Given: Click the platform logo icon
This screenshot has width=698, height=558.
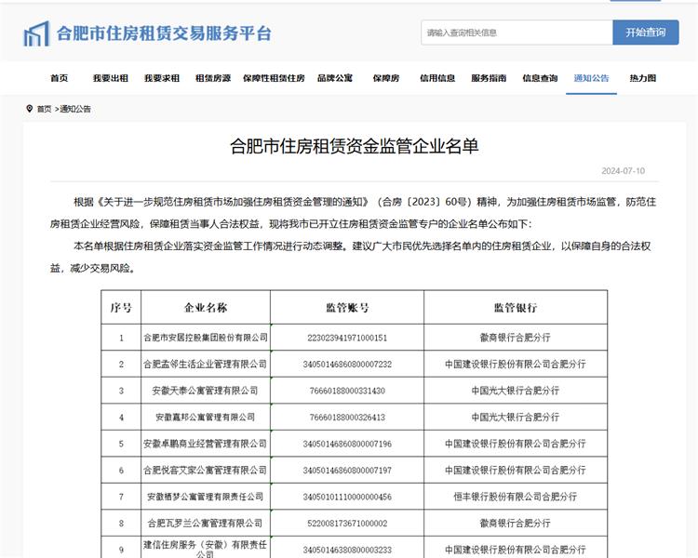Looking at the screenshot, I should click(36, 33).
